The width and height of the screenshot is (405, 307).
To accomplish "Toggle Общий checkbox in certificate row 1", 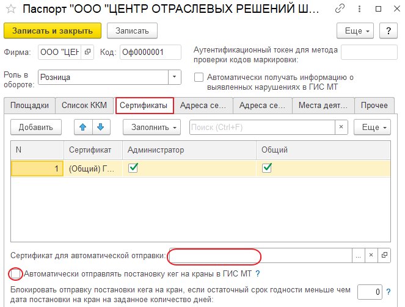I will coord(267,168).
